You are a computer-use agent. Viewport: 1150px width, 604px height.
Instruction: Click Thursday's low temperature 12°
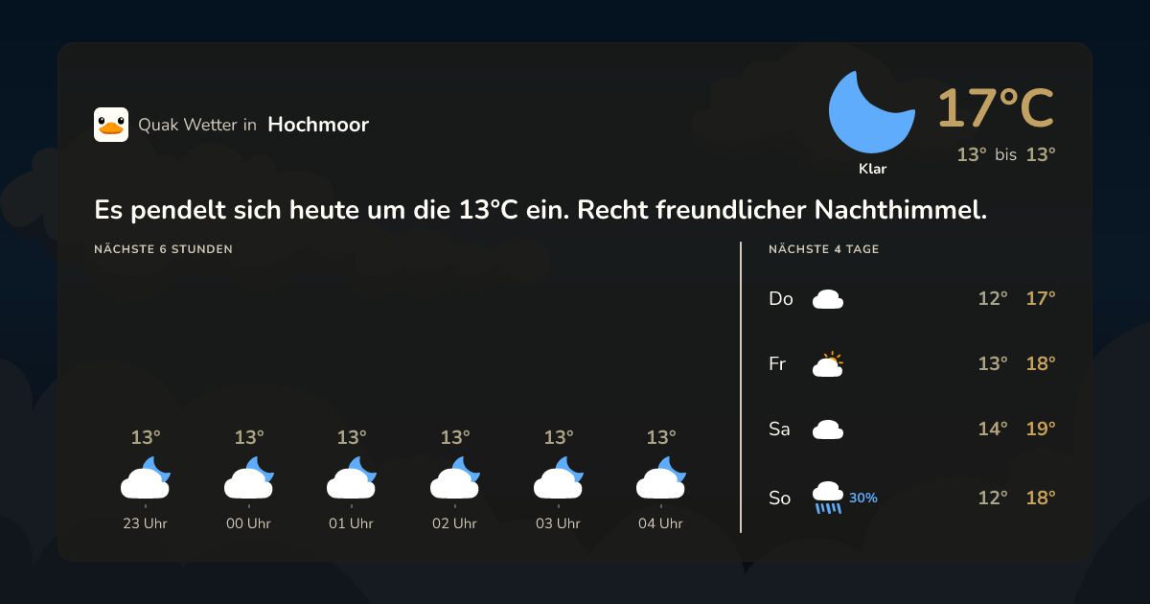click(x=993, y=299)
